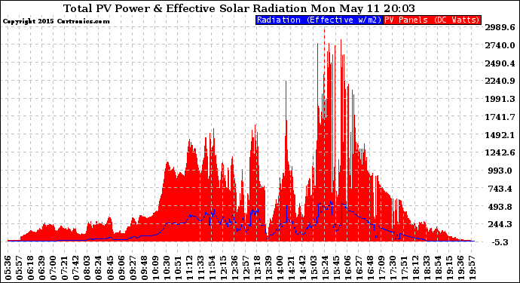520x283 pixels.
Task: Click the 10:09 time axis label
Action: 155,267
